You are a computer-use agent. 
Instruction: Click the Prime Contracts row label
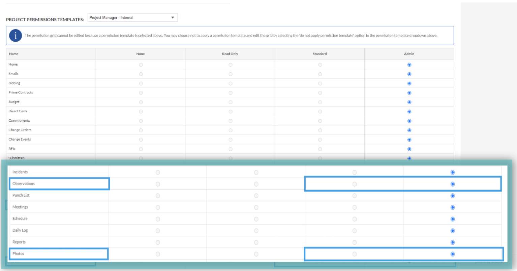(21, 92)
